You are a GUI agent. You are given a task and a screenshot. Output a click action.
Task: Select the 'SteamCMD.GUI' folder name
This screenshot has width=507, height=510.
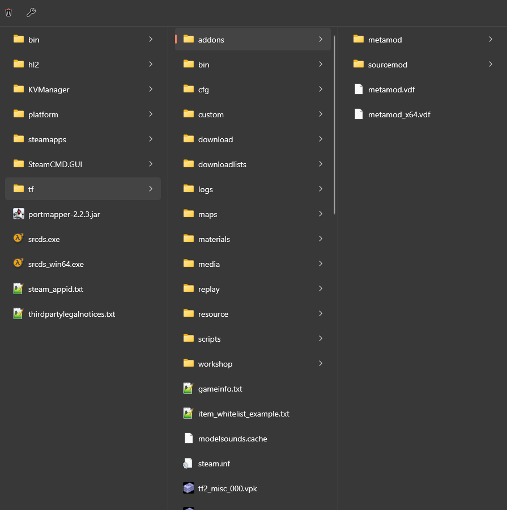coord(55,164)
